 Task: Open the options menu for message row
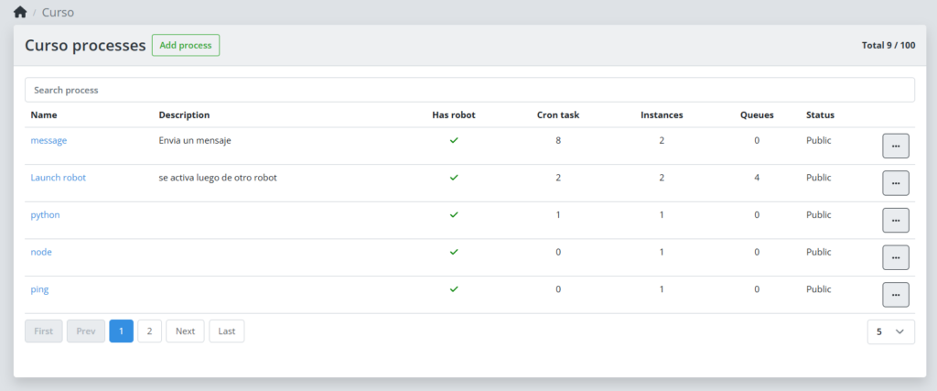tap(895, 146)
